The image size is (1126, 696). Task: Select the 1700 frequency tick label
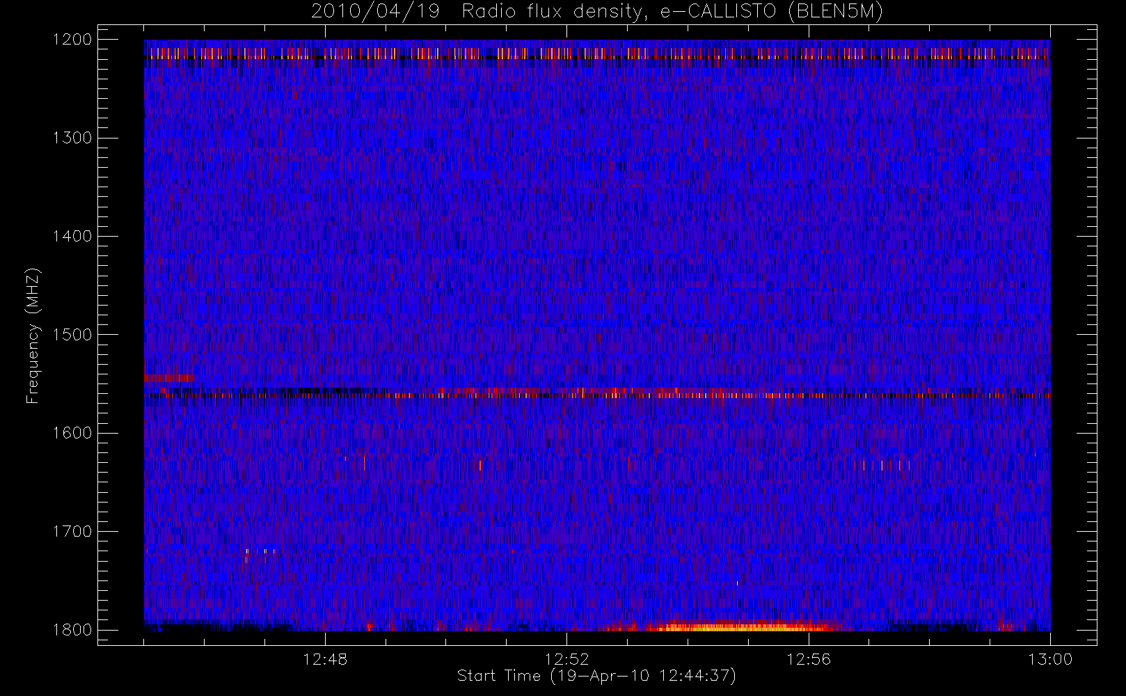point(72,531)
